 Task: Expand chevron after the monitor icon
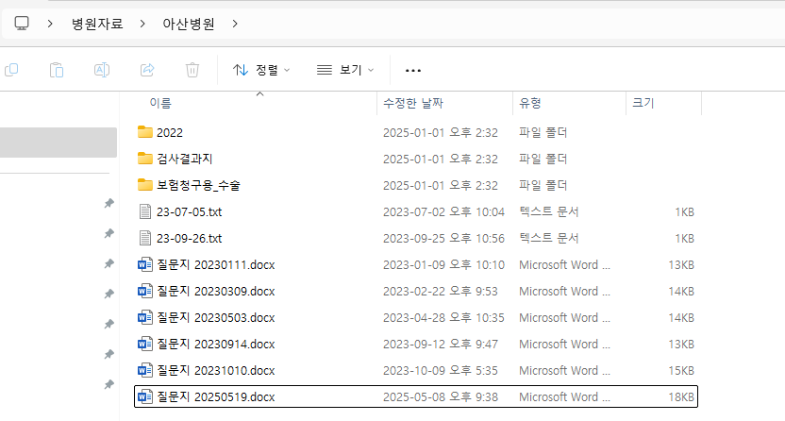coord(50,24)
